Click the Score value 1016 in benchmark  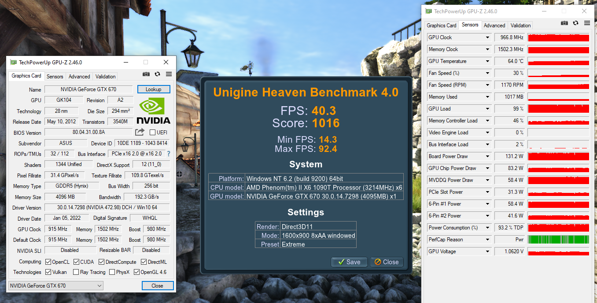[x=326, y=123]
